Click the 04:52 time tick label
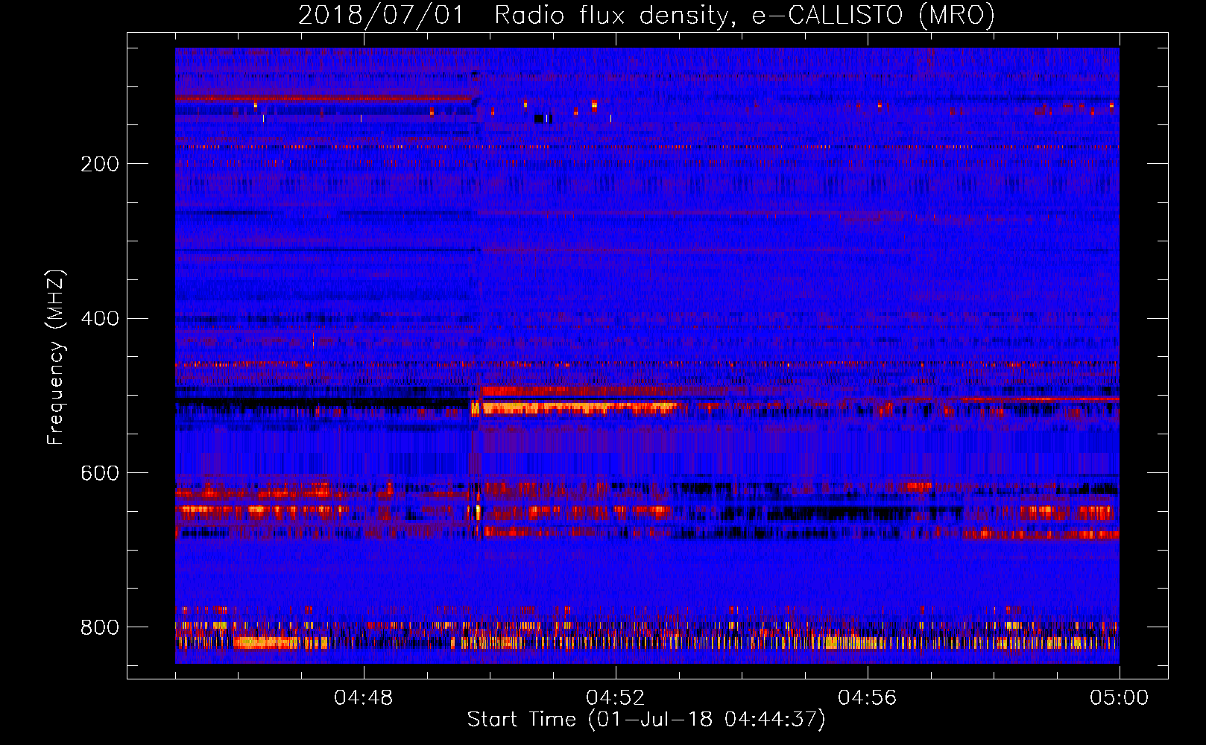Viewport: 1206px width, 745px height. pyautogui.click(x=616, y=698)
